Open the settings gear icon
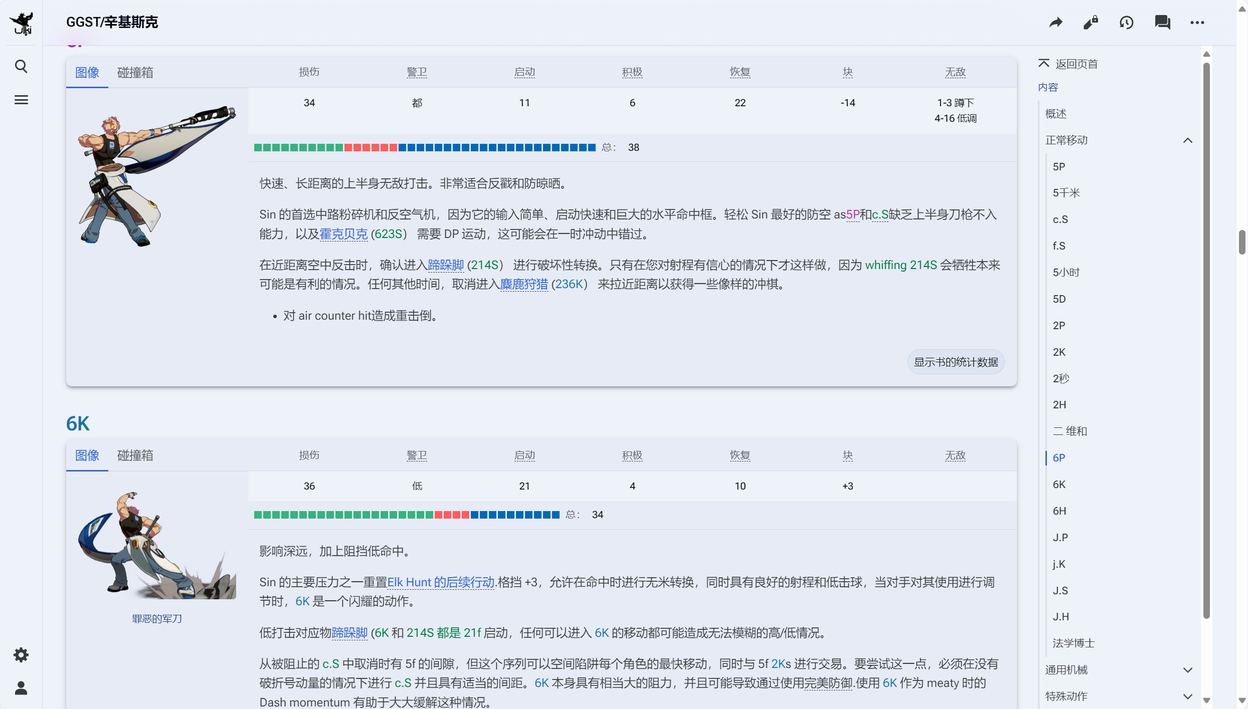The image size is (1248, 709). pyautogui.click(x=21, y=655)
